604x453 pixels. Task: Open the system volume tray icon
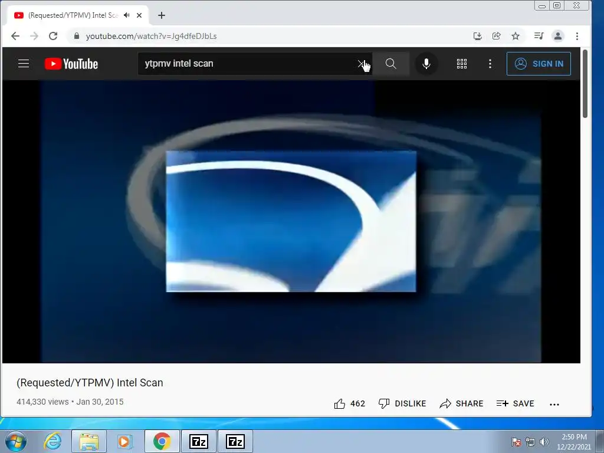pyautogui.click(x=544, y=442)
